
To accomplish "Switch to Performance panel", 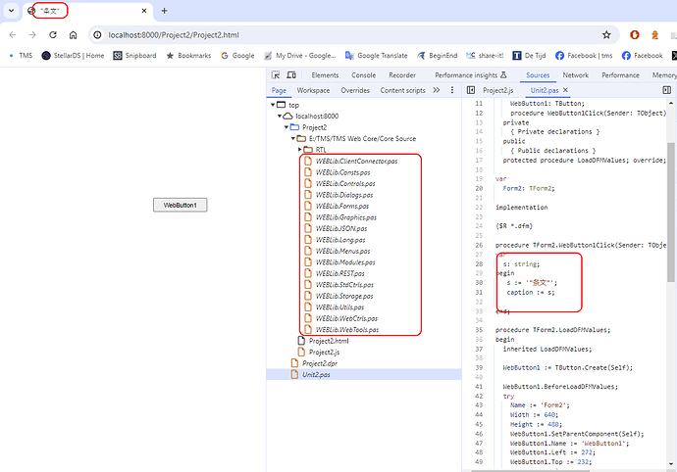I will coord(620,75).
